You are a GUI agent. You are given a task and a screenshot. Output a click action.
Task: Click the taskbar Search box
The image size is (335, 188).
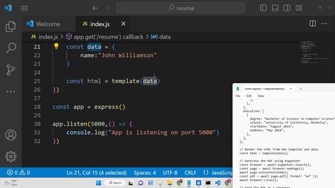[x=115, y=183]
